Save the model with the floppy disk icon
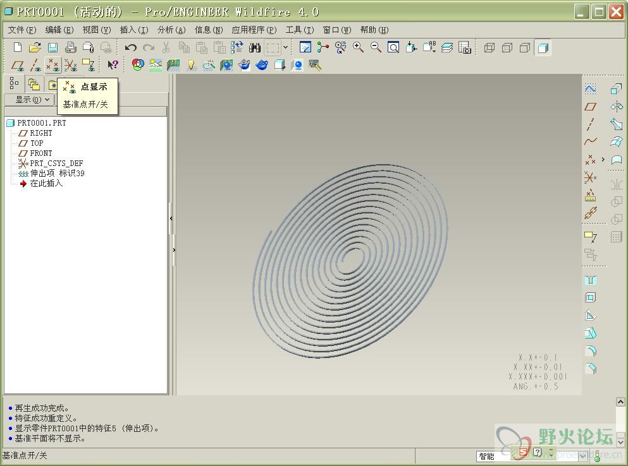The height and width of the screenshot is (466, 628). coord(52,47)
